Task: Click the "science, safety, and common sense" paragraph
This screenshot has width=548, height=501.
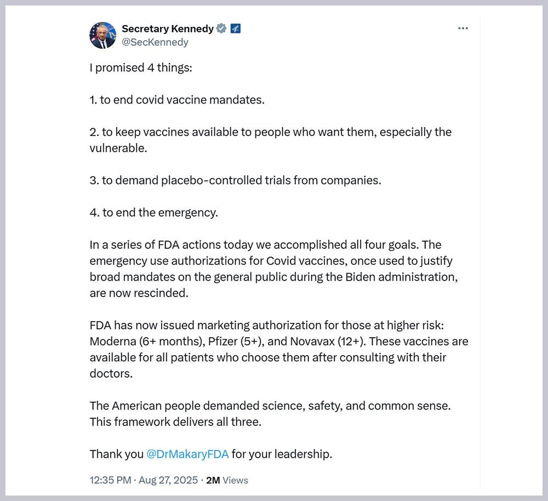Action: pos(270,406)
